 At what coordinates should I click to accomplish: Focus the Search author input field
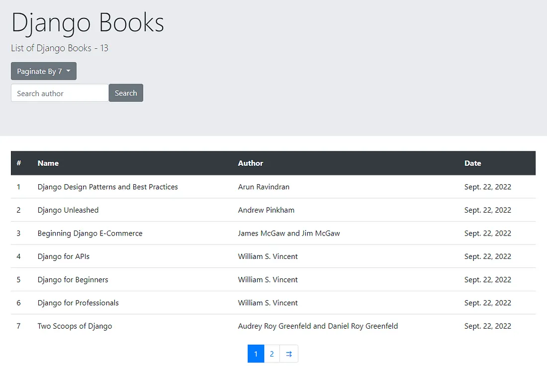coord(60,93)
